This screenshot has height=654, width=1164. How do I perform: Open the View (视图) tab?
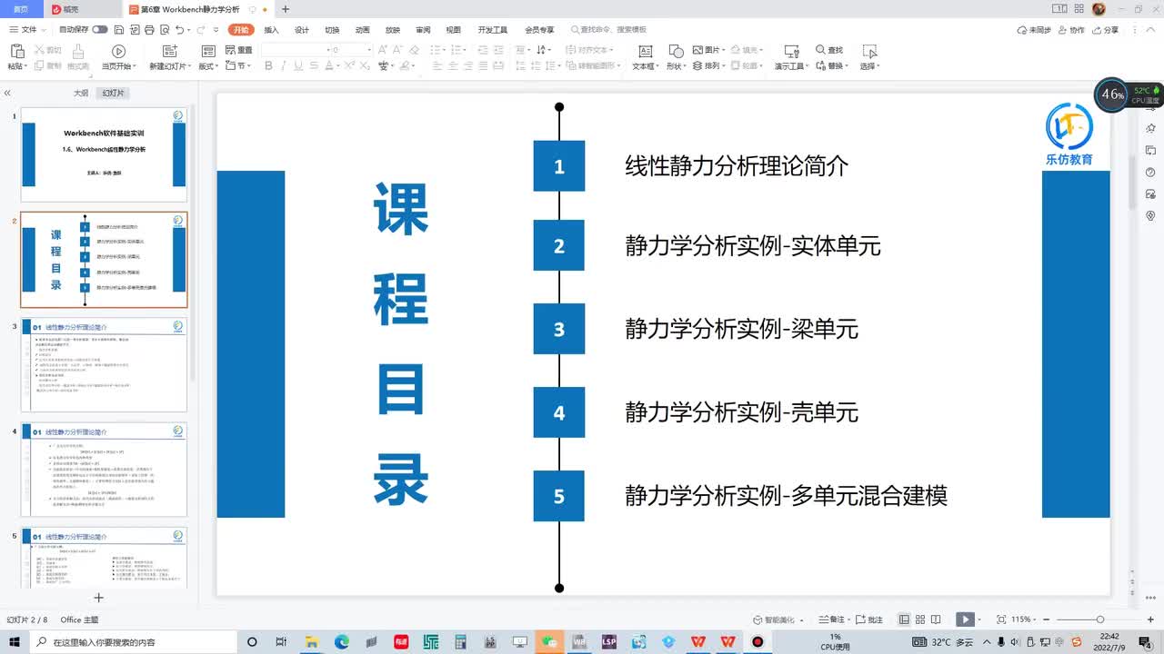(x=453, y=30)
